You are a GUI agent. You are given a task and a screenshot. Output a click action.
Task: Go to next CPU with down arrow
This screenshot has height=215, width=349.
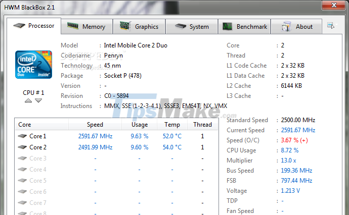click(38, 100)
